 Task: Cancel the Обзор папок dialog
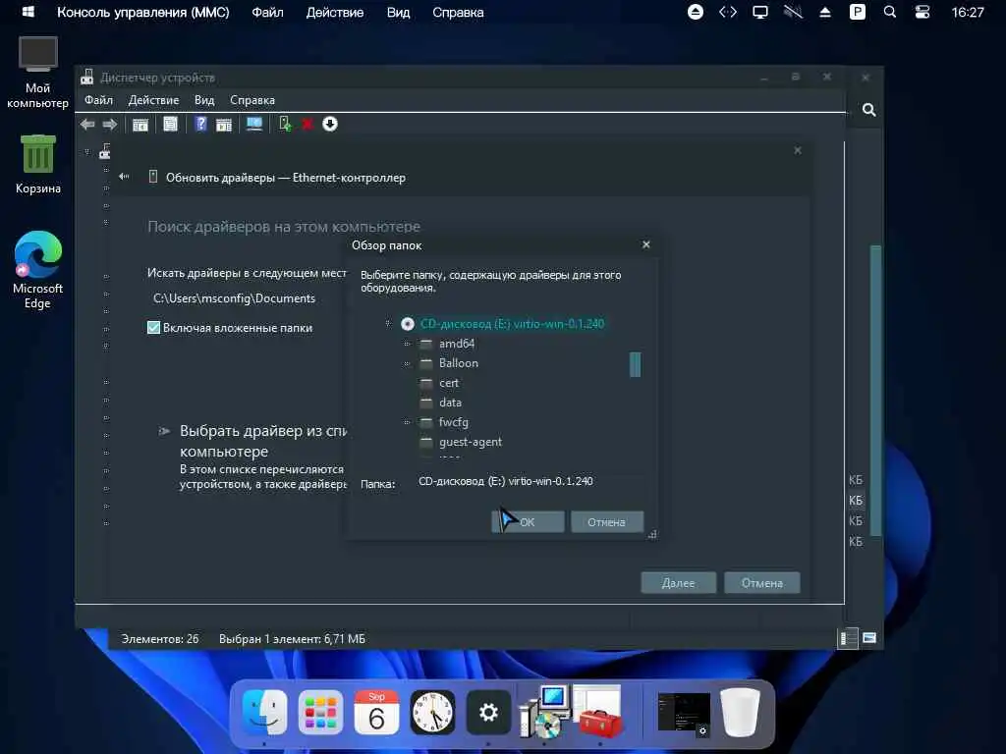click(606, 522)
